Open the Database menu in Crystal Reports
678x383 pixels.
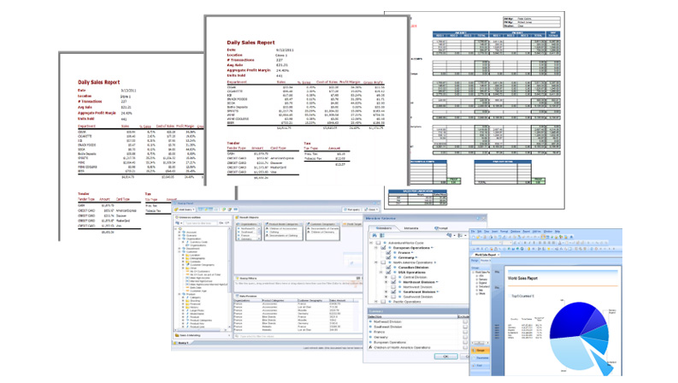516,232
